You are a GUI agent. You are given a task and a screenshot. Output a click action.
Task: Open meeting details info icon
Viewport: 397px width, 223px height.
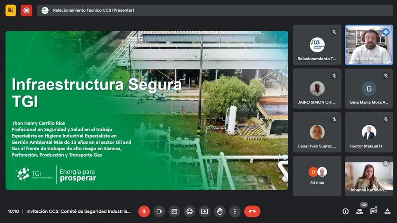(346, 211)
